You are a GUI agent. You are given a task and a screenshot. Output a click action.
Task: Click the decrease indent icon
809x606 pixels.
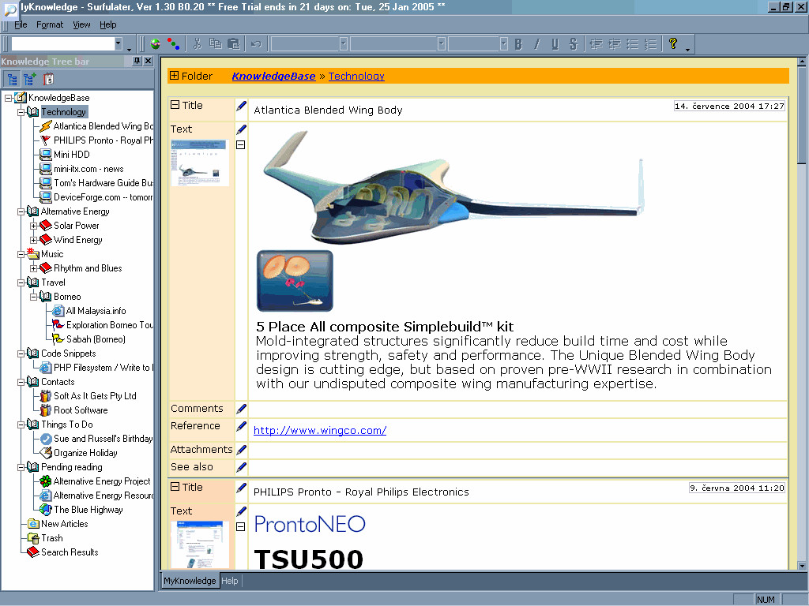(596, 44)
